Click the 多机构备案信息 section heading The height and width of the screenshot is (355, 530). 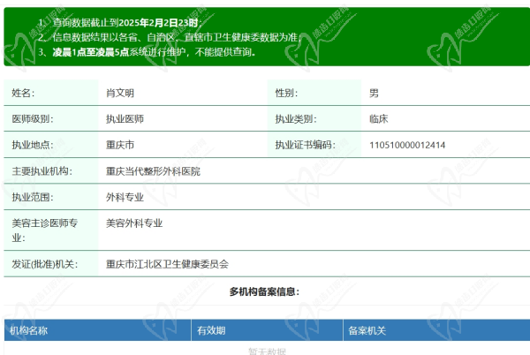264,291
